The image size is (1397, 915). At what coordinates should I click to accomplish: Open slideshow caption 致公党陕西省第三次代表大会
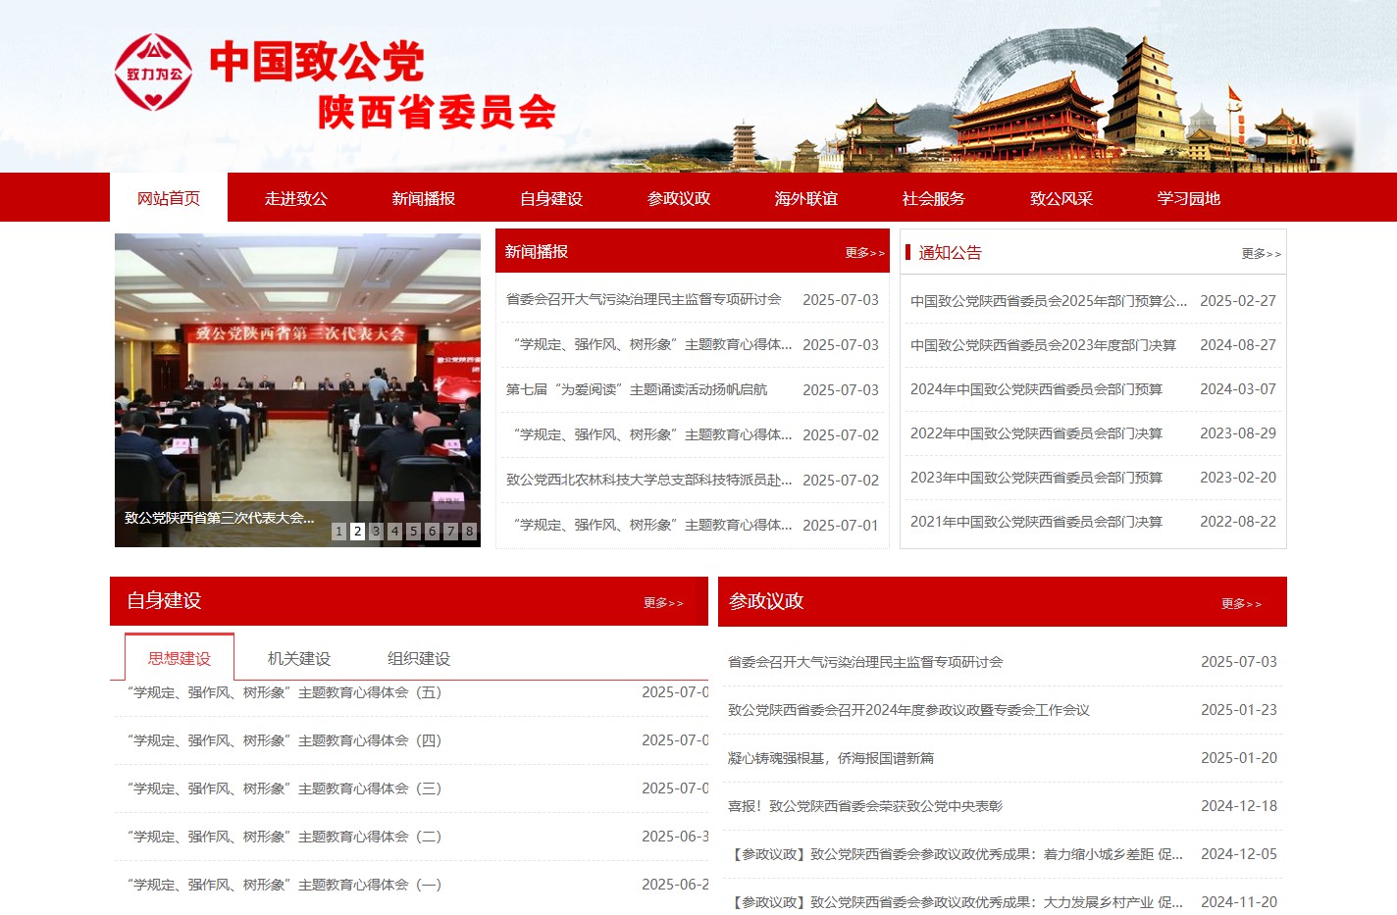pyautogui.click(x=220, y=518)
